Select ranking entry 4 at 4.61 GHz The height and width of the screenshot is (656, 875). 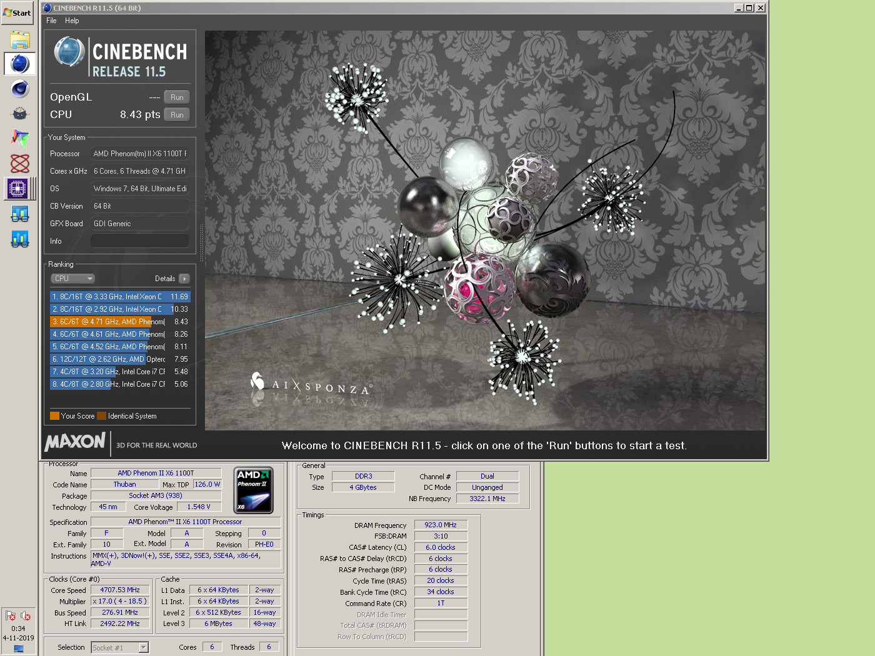[120, 334]
